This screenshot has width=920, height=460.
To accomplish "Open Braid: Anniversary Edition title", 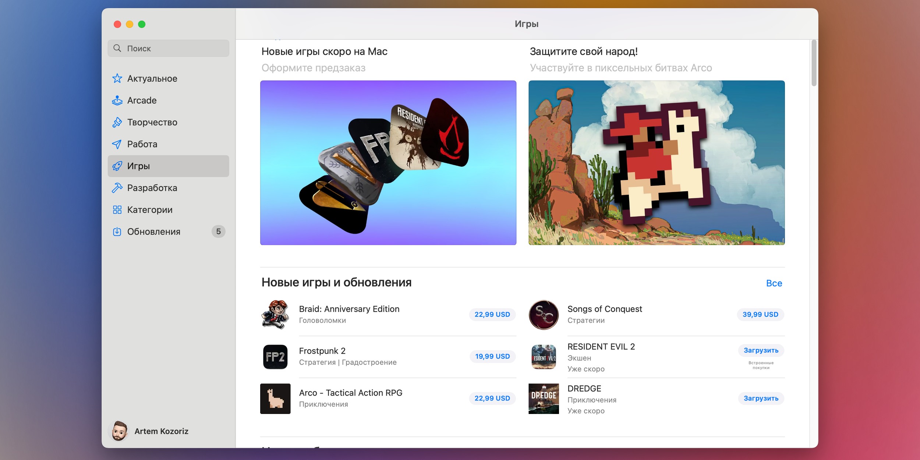I will point(349,309).
